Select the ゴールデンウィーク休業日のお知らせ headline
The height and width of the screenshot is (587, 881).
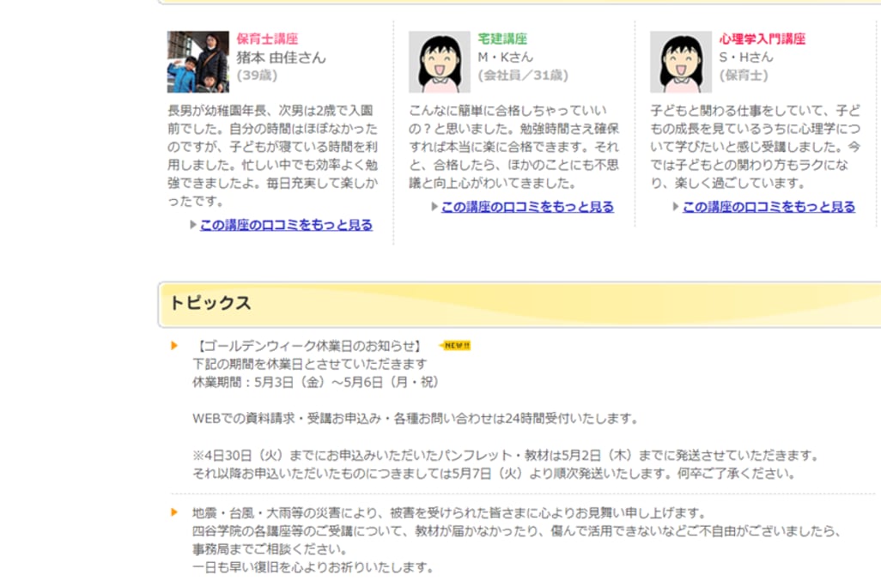[x=309, y=346]
